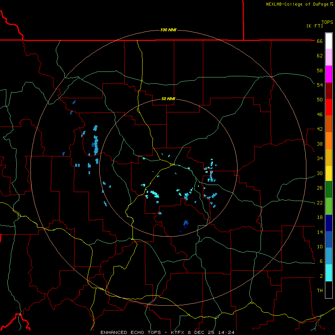
Task: Click the legend value "54"
Action: tap(320, 85)
